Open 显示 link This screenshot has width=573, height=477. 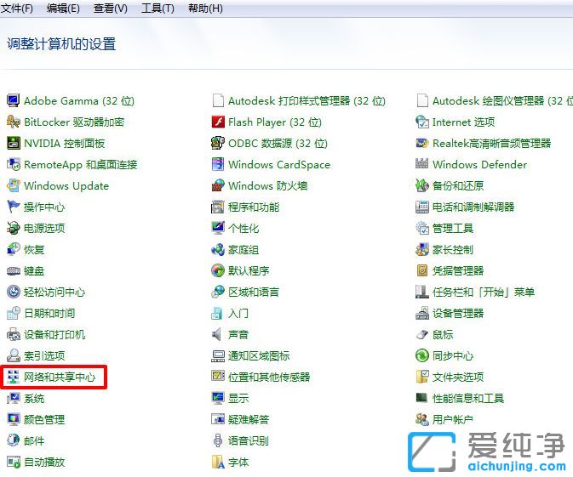point(238,398)
